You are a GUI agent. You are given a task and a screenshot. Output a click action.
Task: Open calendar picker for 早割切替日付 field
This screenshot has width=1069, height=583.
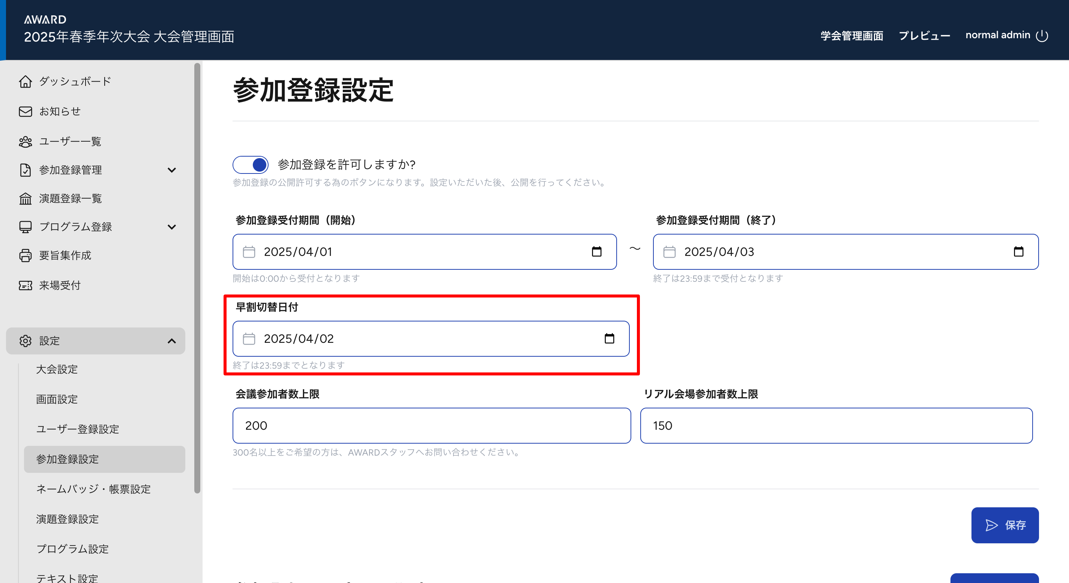[x=609, y=339]
